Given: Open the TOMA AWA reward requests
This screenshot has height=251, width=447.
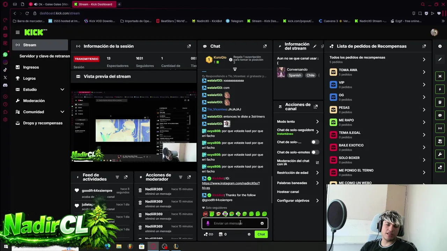Looking at the screenshot, I should pyautogui.click(x=378, y=72).
